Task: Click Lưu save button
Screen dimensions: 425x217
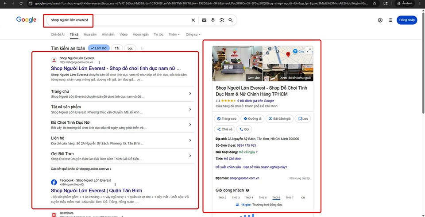Action: click(303, 118)
